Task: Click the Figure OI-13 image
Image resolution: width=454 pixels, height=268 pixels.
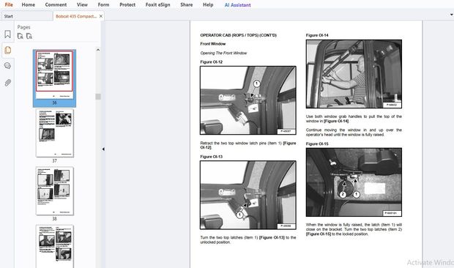Action: tap(248, 195)
